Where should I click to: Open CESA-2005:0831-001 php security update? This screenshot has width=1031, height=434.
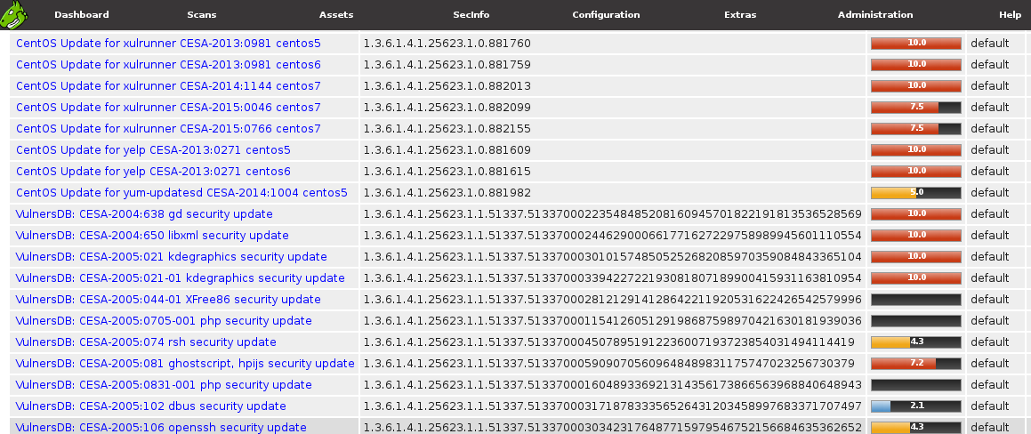point(164,385)
